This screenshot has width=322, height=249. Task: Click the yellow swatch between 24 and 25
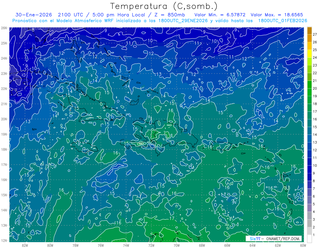309,54
